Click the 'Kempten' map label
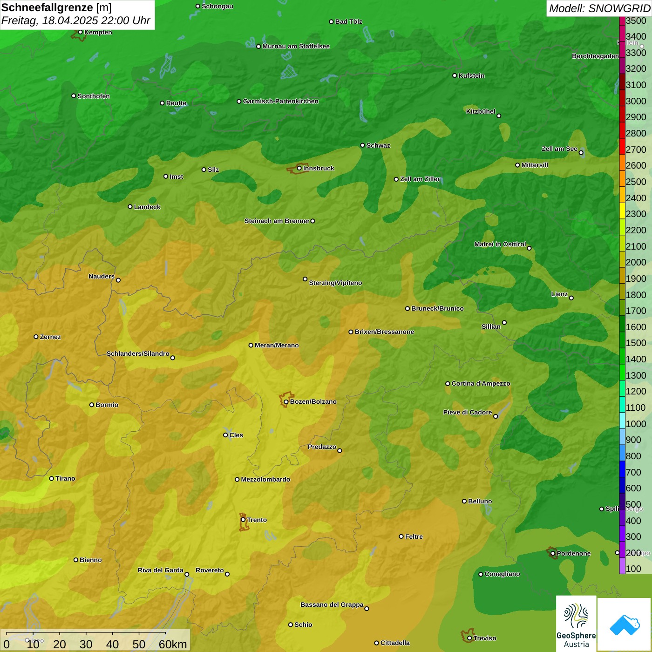Image resolution: width=652 pixels, height=652 pixels. pos(98,32)
